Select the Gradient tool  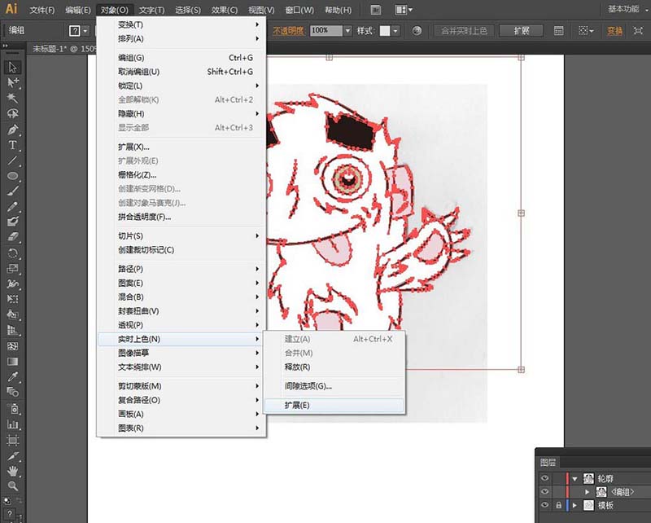tap(12, 361)
